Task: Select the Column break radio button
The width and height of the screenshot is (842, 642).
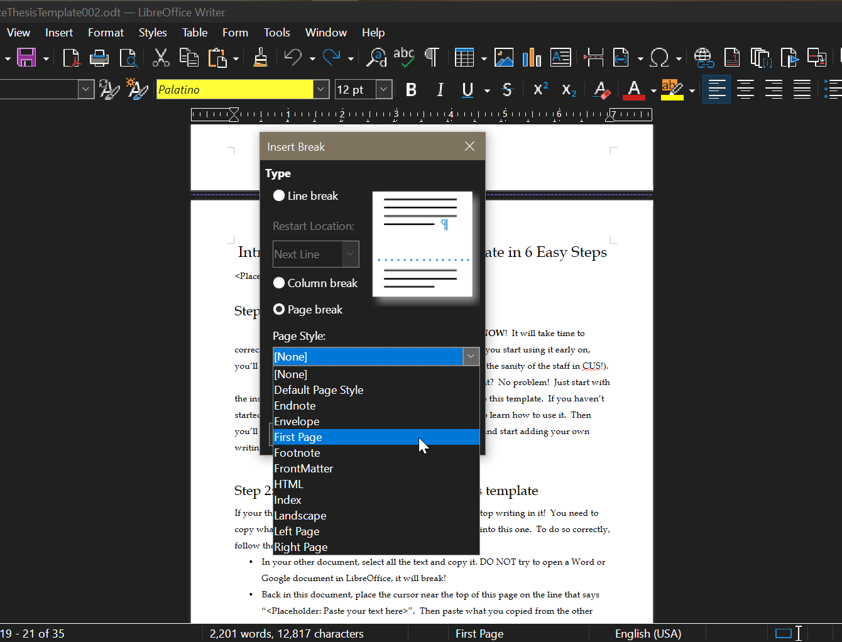Action: point(279,283)
